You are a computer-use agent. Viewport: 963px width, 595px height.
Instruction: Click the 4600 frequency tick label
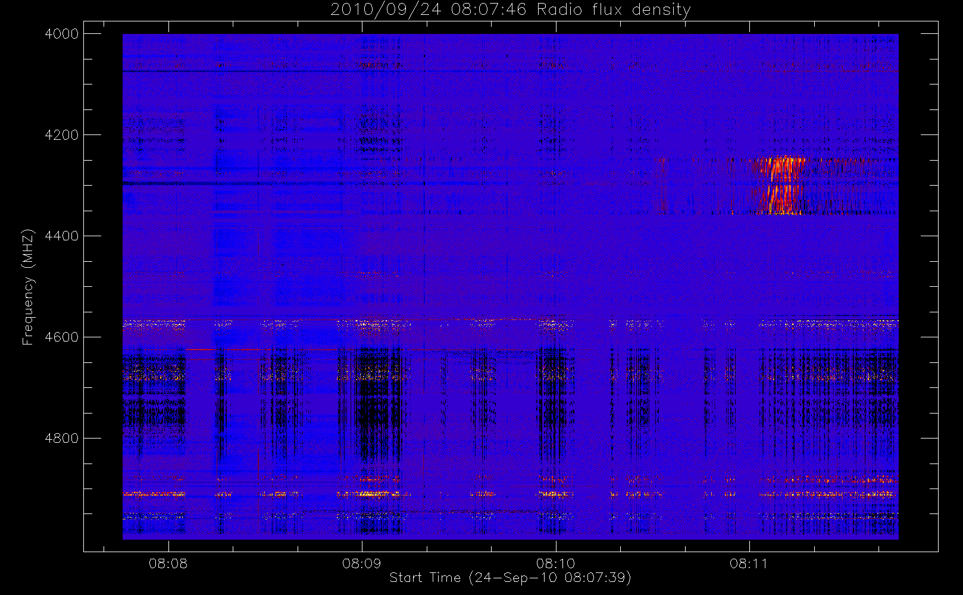[x=62, y=337]
